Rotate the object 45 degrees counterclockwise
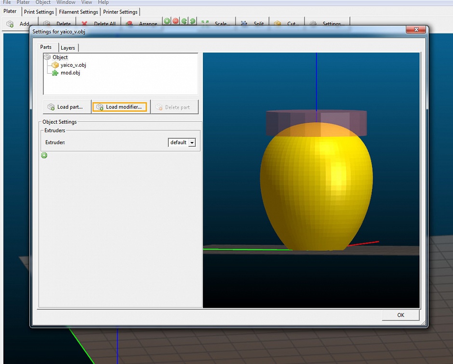The height and width of the screenshot is (364, 453). [184, 21]
